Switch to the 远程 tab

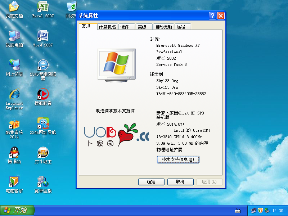coord(183,27)
